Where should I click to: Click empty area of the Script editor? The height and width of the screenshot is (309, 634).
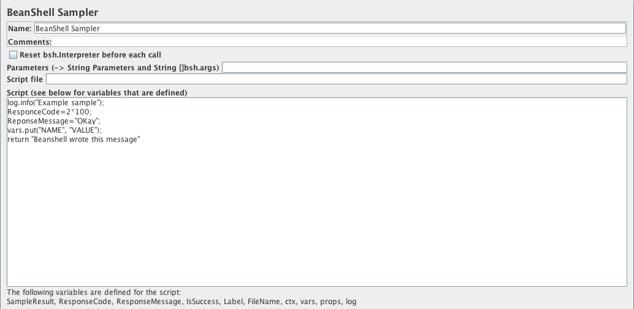click(316, 214)
